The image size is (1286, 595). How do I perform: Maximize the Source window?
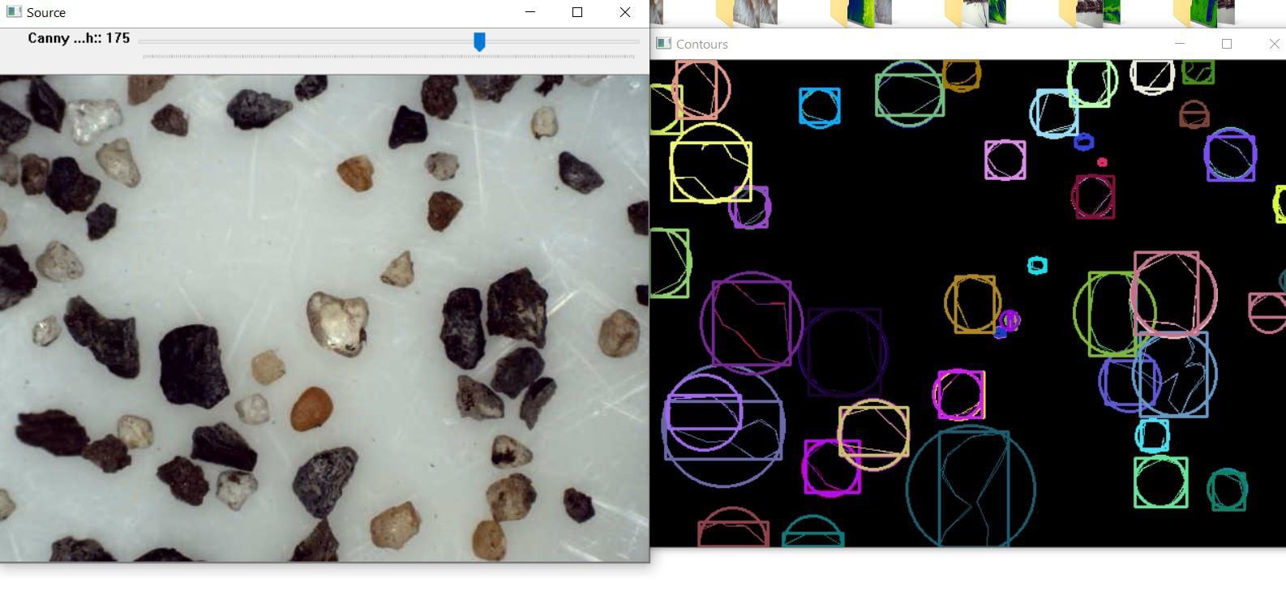coord(577,12)
